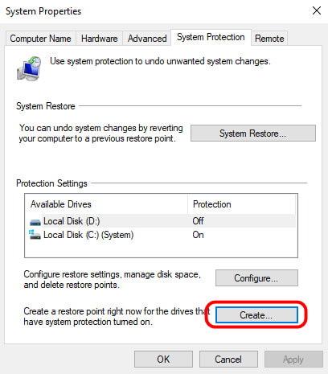The image size is (328, 374).
Task: Select the System Protection tab
Action: tap(211, 37)
